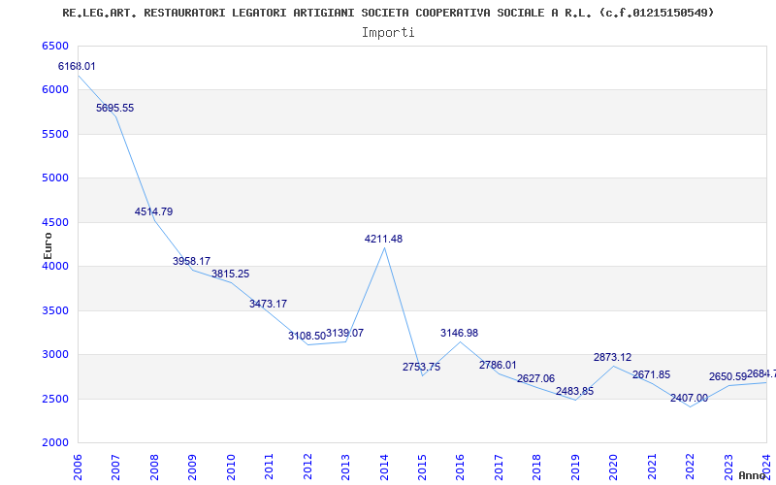
Task: Click the 2019 year label
Action: (575, 467)
